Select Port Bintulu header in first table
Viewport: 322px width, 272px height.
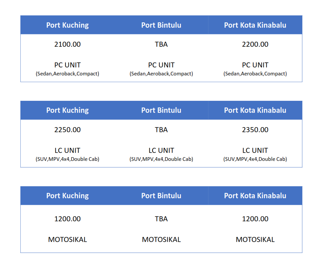click(x=161, y=25)
